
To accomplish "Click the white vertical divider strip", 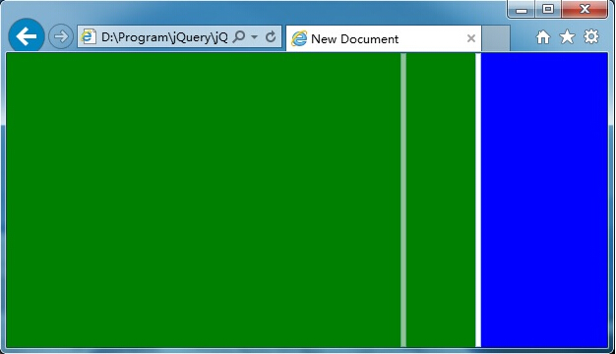I will 478,200.
